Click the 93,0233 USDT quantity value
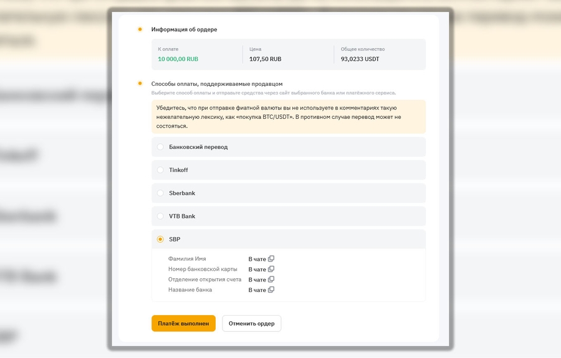The image size is (561, 358). coord(360,59)
